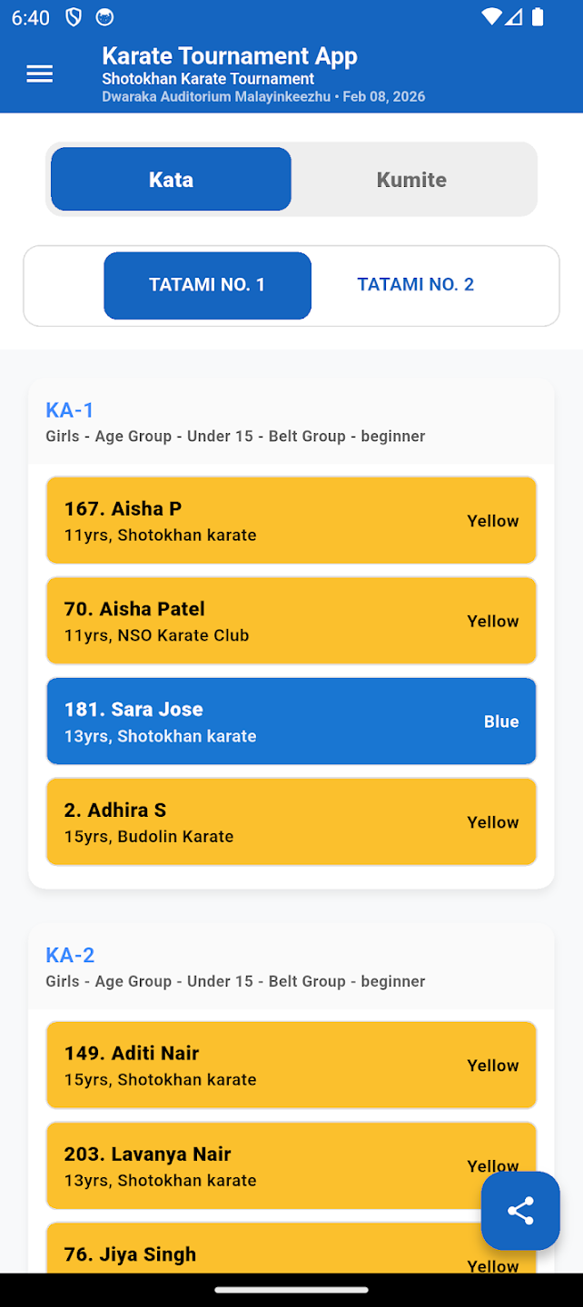
Task: Tap the shield notification icon
Action: tap(74, 16)
